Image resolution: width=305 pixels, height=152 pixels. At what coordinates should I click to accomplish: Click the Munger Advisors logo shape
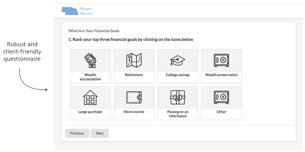tap(70, 11)
